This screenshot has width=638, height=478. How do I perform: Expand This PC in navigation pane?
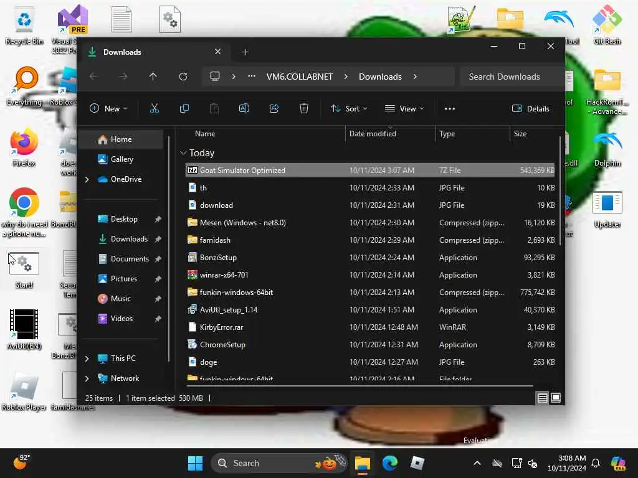coord(87,358)
